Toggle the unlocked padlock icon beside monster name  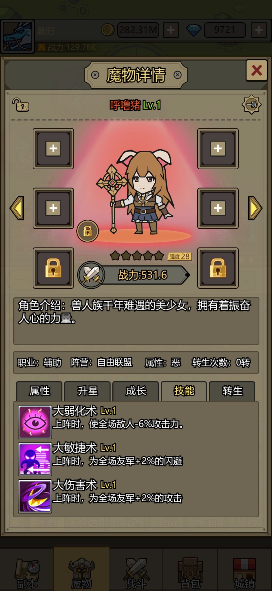[21, 105]
